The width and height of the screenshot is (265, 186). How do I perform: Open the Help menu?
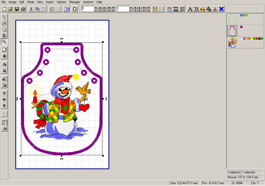point(99,2)
